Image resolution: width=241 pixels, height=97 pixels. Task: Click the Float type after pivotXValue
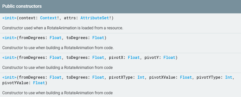[186, 77]
